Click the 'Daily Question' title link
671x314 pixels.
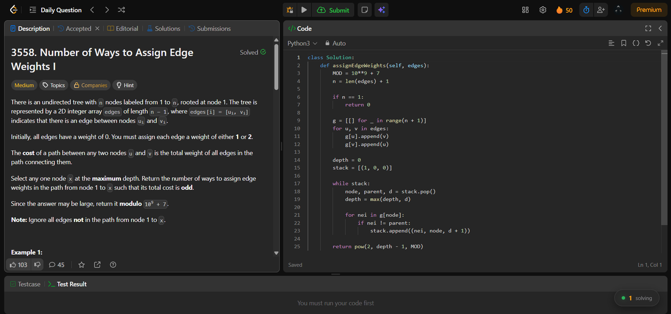(x=61, y=10)
